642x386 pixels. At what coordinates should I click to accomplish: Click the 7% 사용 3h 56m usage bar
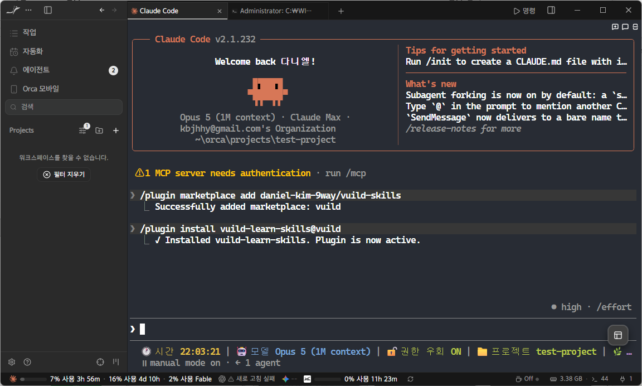point(60,379)
